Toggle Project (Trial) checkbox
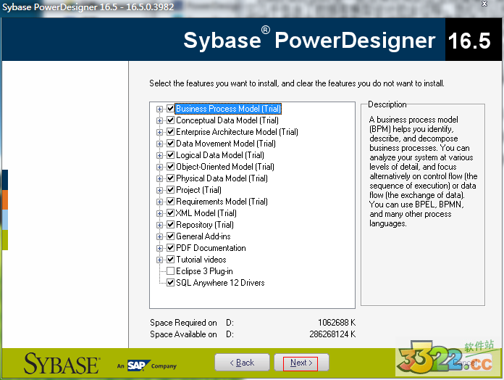Screen dimensions: 504x380 tap(171, 189)
